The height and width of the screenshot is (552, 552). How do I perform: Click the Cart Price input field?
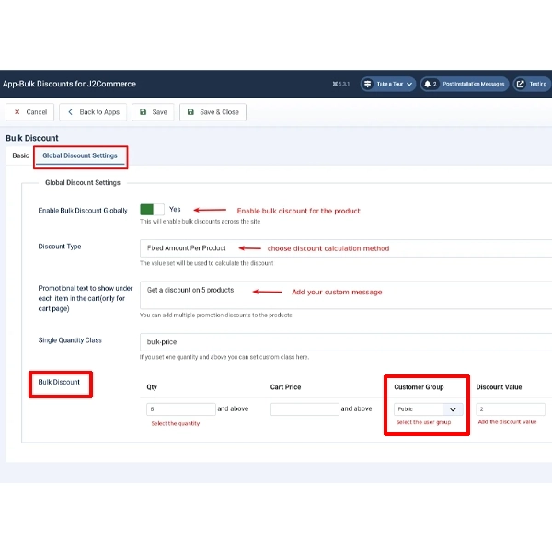click(305, 409)
